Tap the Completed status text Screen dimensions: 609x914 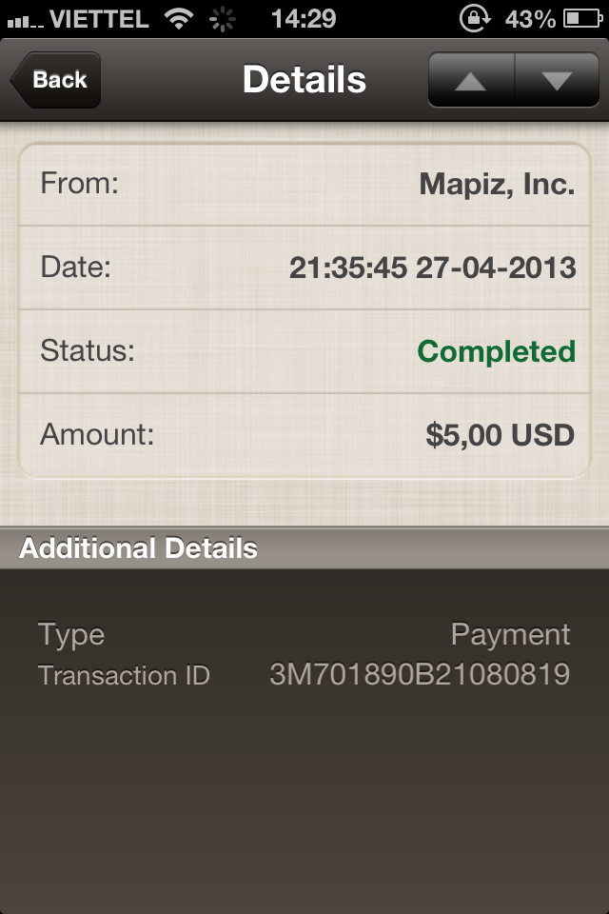point(496,351)
